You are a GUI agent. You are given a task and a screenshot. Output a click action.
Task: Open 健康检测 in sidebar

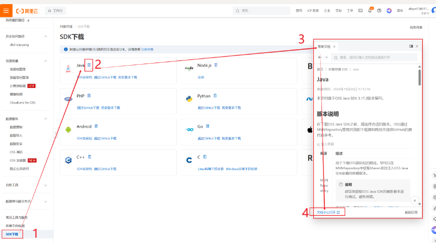(16, 94)
